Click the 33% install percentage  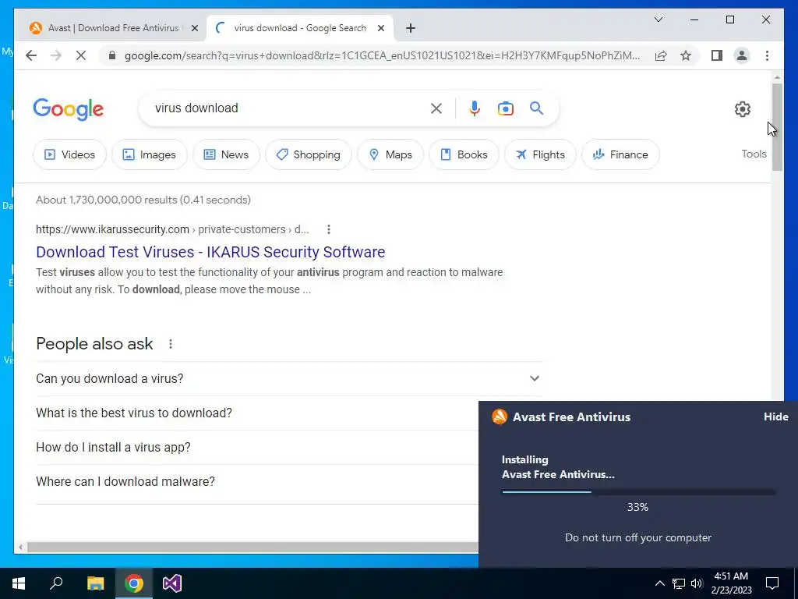637,507
